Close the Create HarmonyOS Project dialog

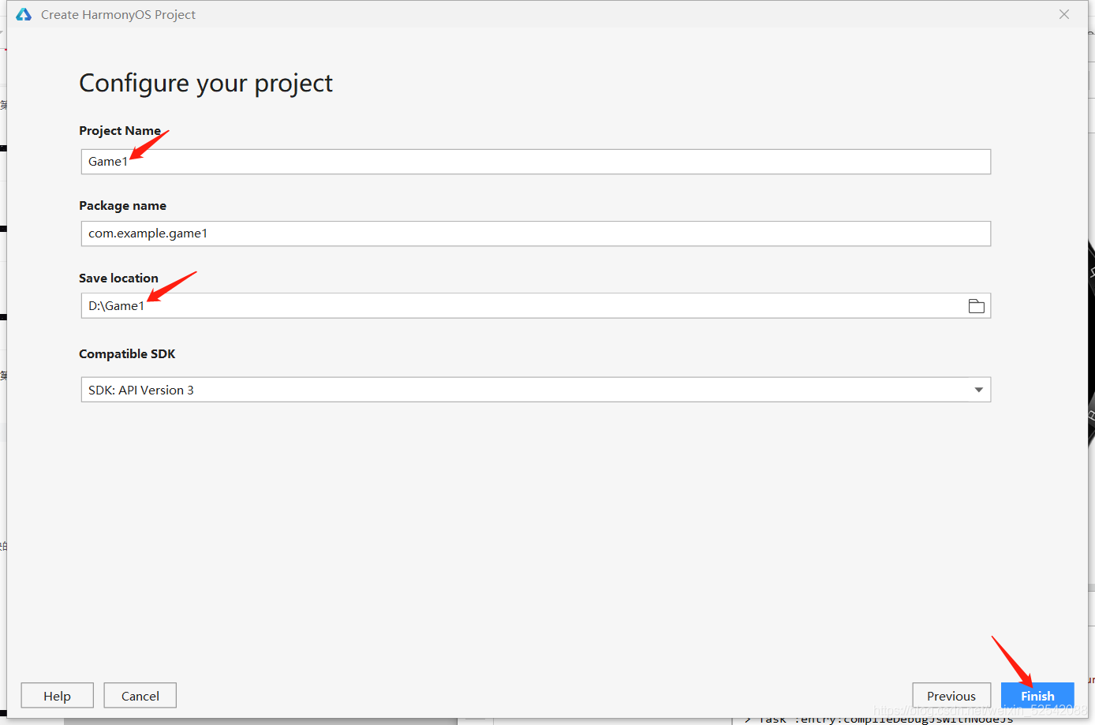(x=1064, y=14)
